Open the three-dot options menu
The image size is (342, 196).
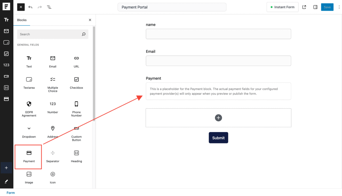[339, 7]
